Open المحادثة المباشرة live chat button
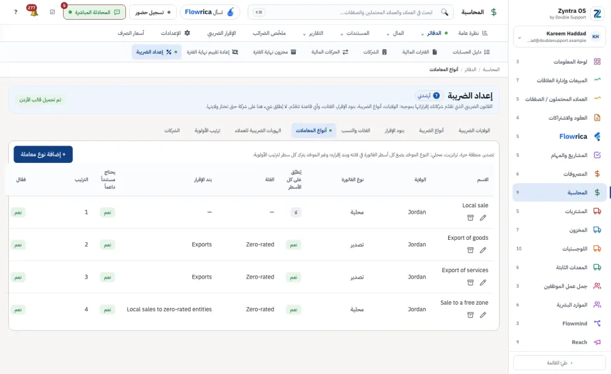Viewport: 611px width, 374px height. pos(94,12)
